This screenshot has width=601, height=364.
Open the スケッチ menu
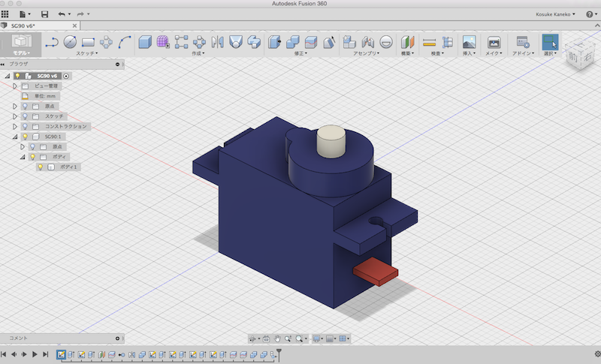[86, 53]
